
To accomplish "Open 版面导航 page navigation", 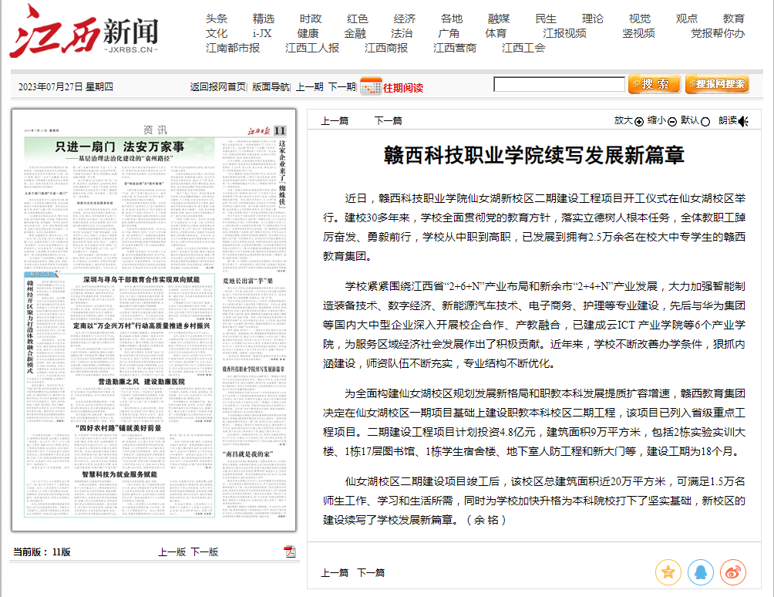I will click(x=271, y=87).
